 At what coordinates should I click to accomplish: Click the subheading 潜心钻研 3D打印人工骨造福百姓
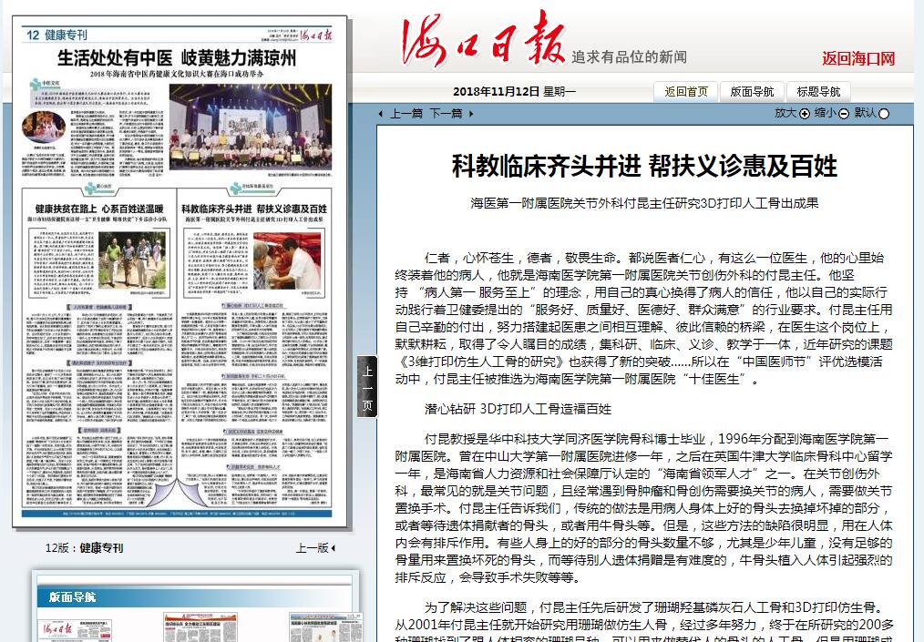[518, 409]
